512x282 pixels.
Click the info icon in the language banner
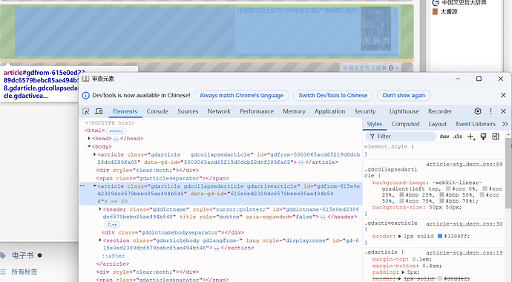pos(86,96)
